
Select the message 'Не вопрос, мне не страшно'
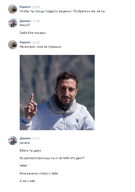(40, 47)
